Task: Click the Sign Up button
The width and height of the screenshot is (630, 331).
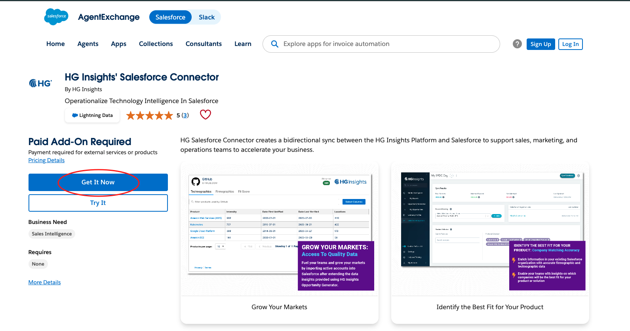Action: click(x=541, y=44)
